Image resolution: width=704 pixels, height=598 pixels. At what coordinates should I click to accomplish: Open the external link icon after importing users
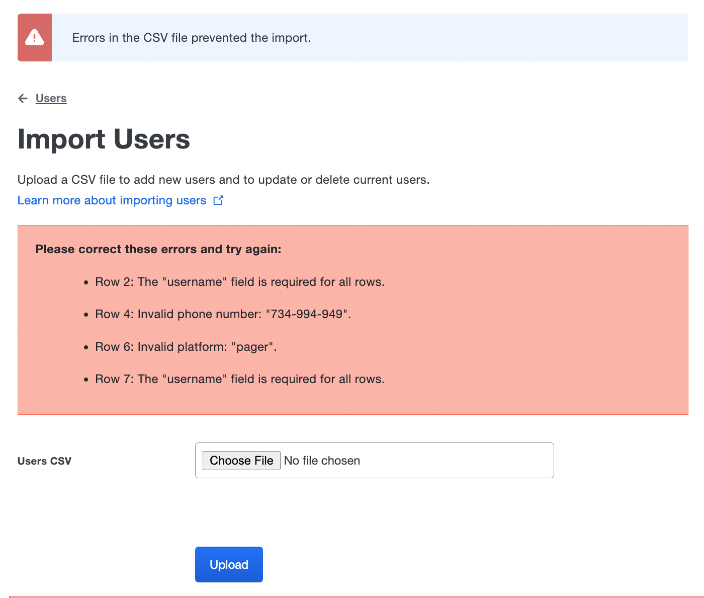point(218,200)
